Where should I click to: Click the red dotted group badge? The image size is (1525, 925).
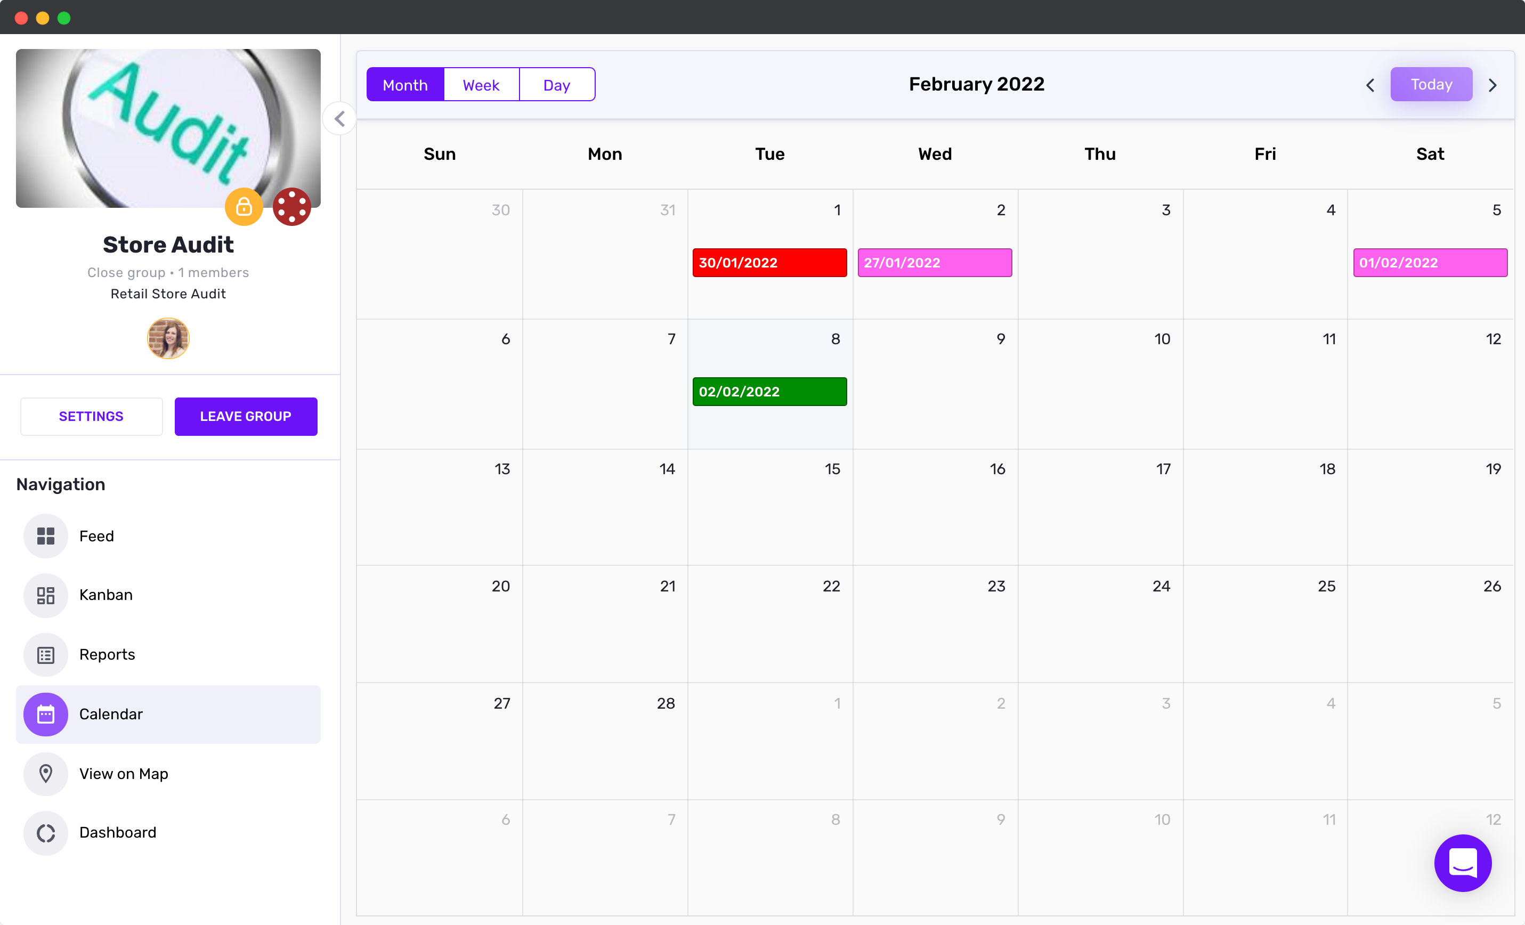[291, 207]
